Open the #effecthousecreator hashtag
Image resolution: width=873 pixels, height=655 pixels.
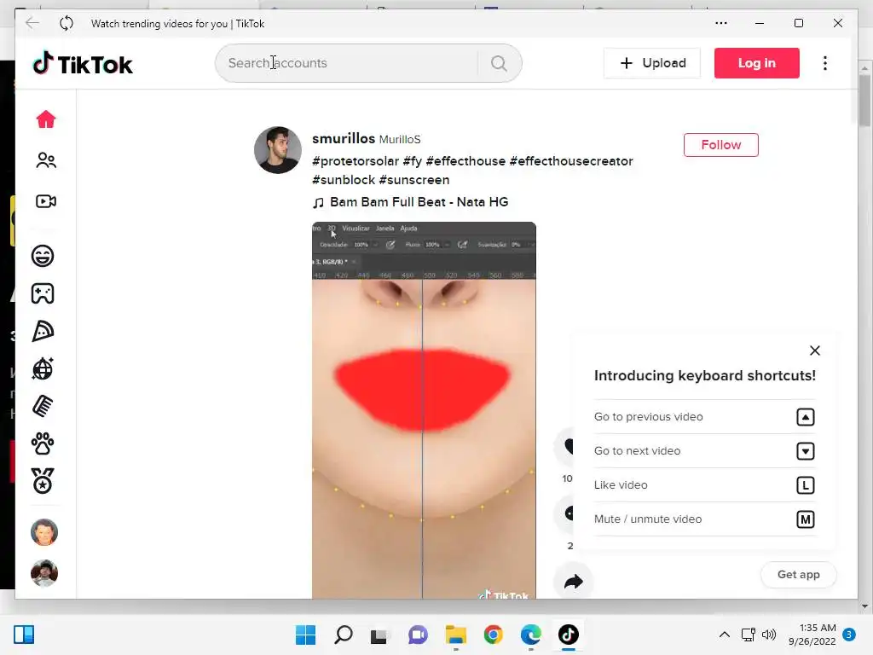[571, 161]
